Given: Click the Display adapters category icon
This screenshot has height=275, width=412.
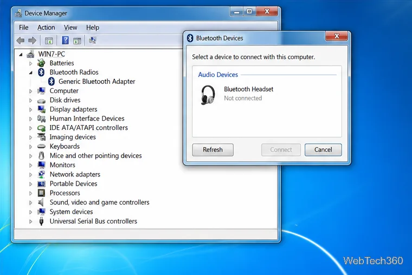Looking at the screenshot, I should 42,109.
